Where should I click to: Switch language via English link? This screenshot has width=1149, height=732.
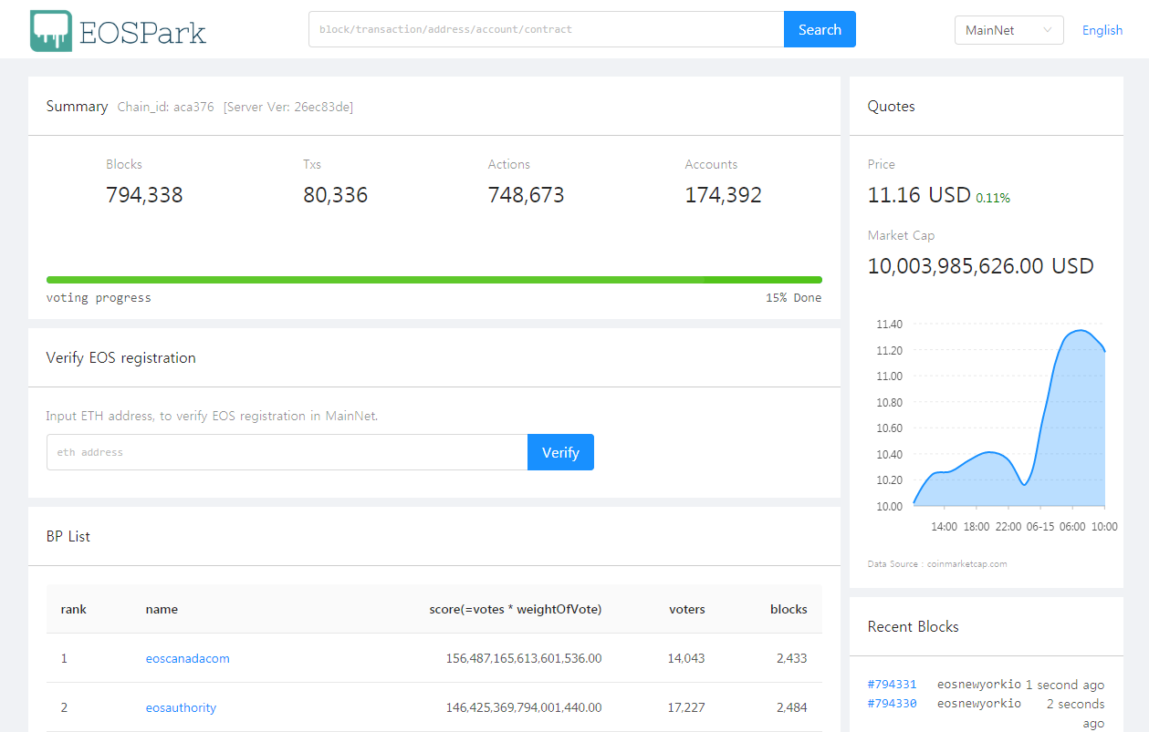coord(1102,30)
